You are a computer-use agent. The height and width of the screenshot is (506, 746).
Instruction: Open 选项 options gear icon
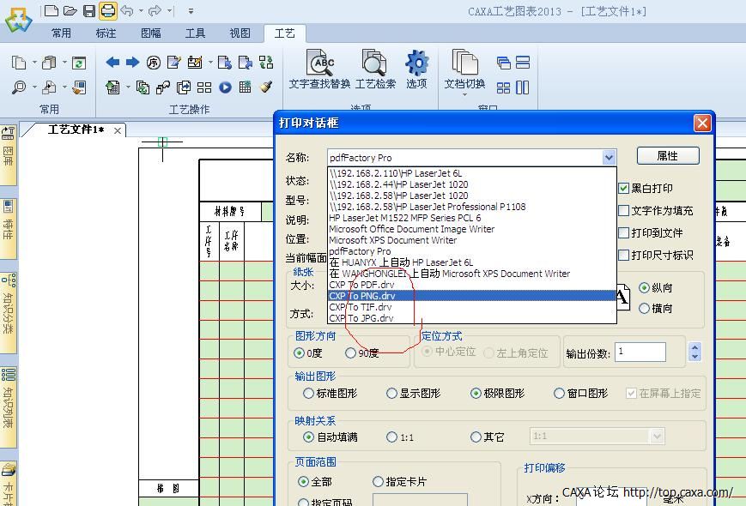click(x=416, y=69)
